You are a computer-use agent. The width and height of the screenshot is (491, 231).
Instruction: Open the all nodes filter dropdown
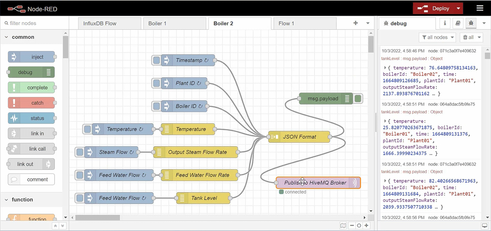coord(437,37)
